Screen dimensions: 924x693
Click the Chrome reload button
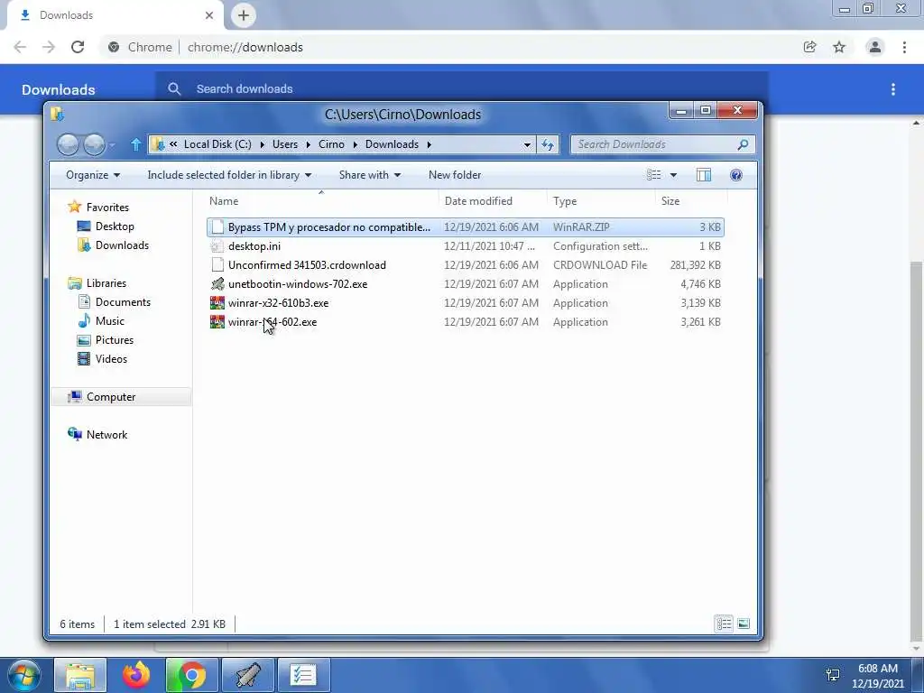click(78, 47)
